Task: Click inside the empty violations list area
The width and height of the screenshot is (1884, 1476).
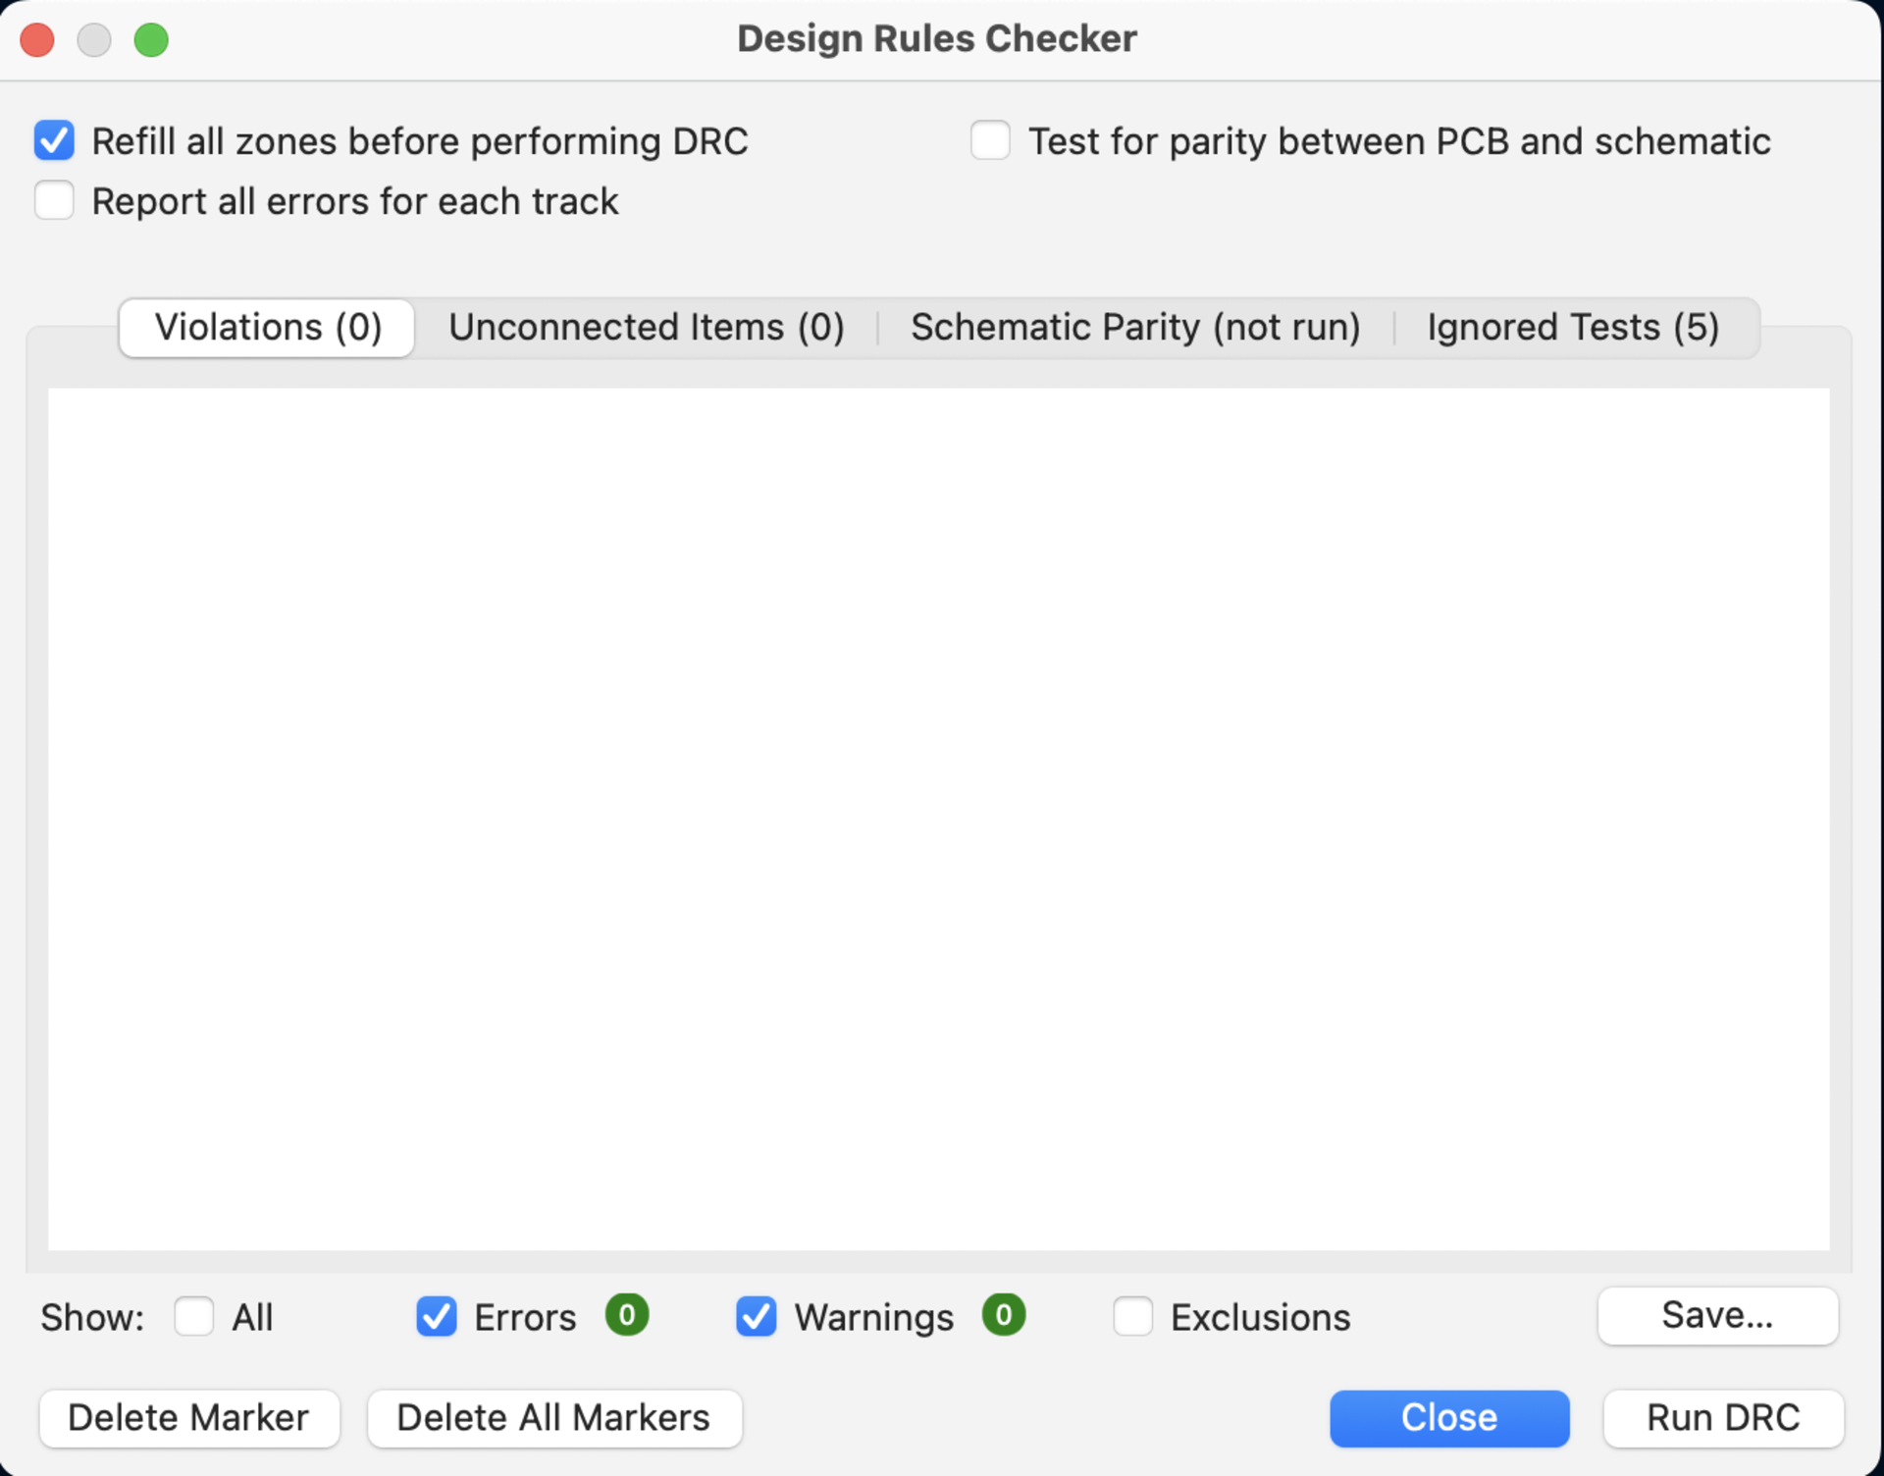Action: tap(938, 818)
